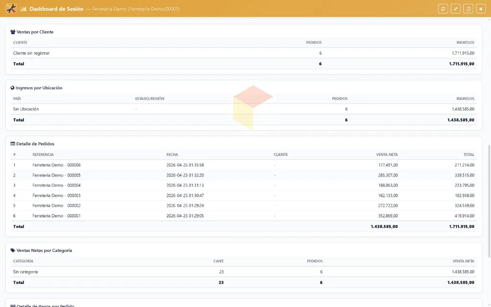Click the total value 211.214,00

click(464, 165)
